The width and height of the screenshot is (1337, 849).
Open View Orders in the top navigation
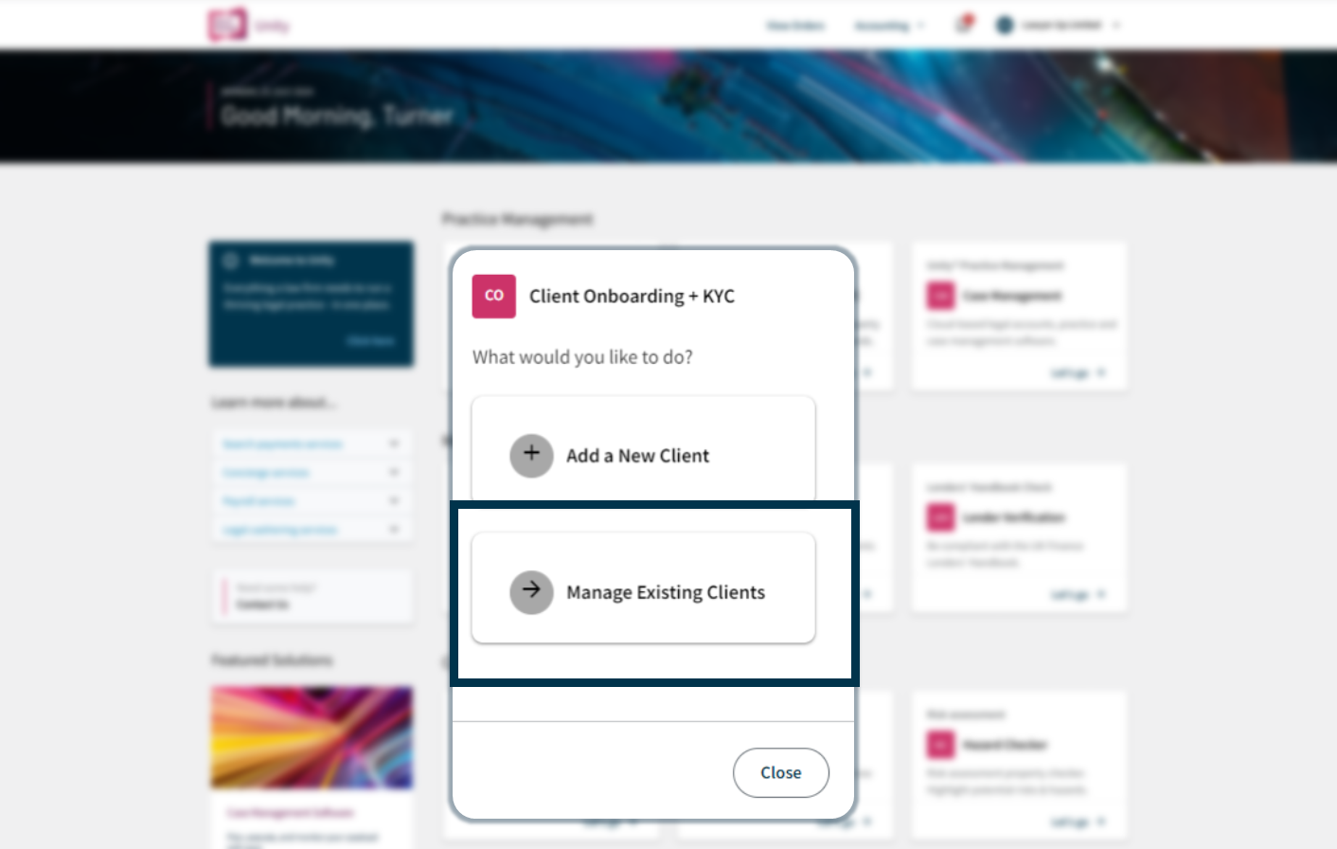click(x=795, y=26)
